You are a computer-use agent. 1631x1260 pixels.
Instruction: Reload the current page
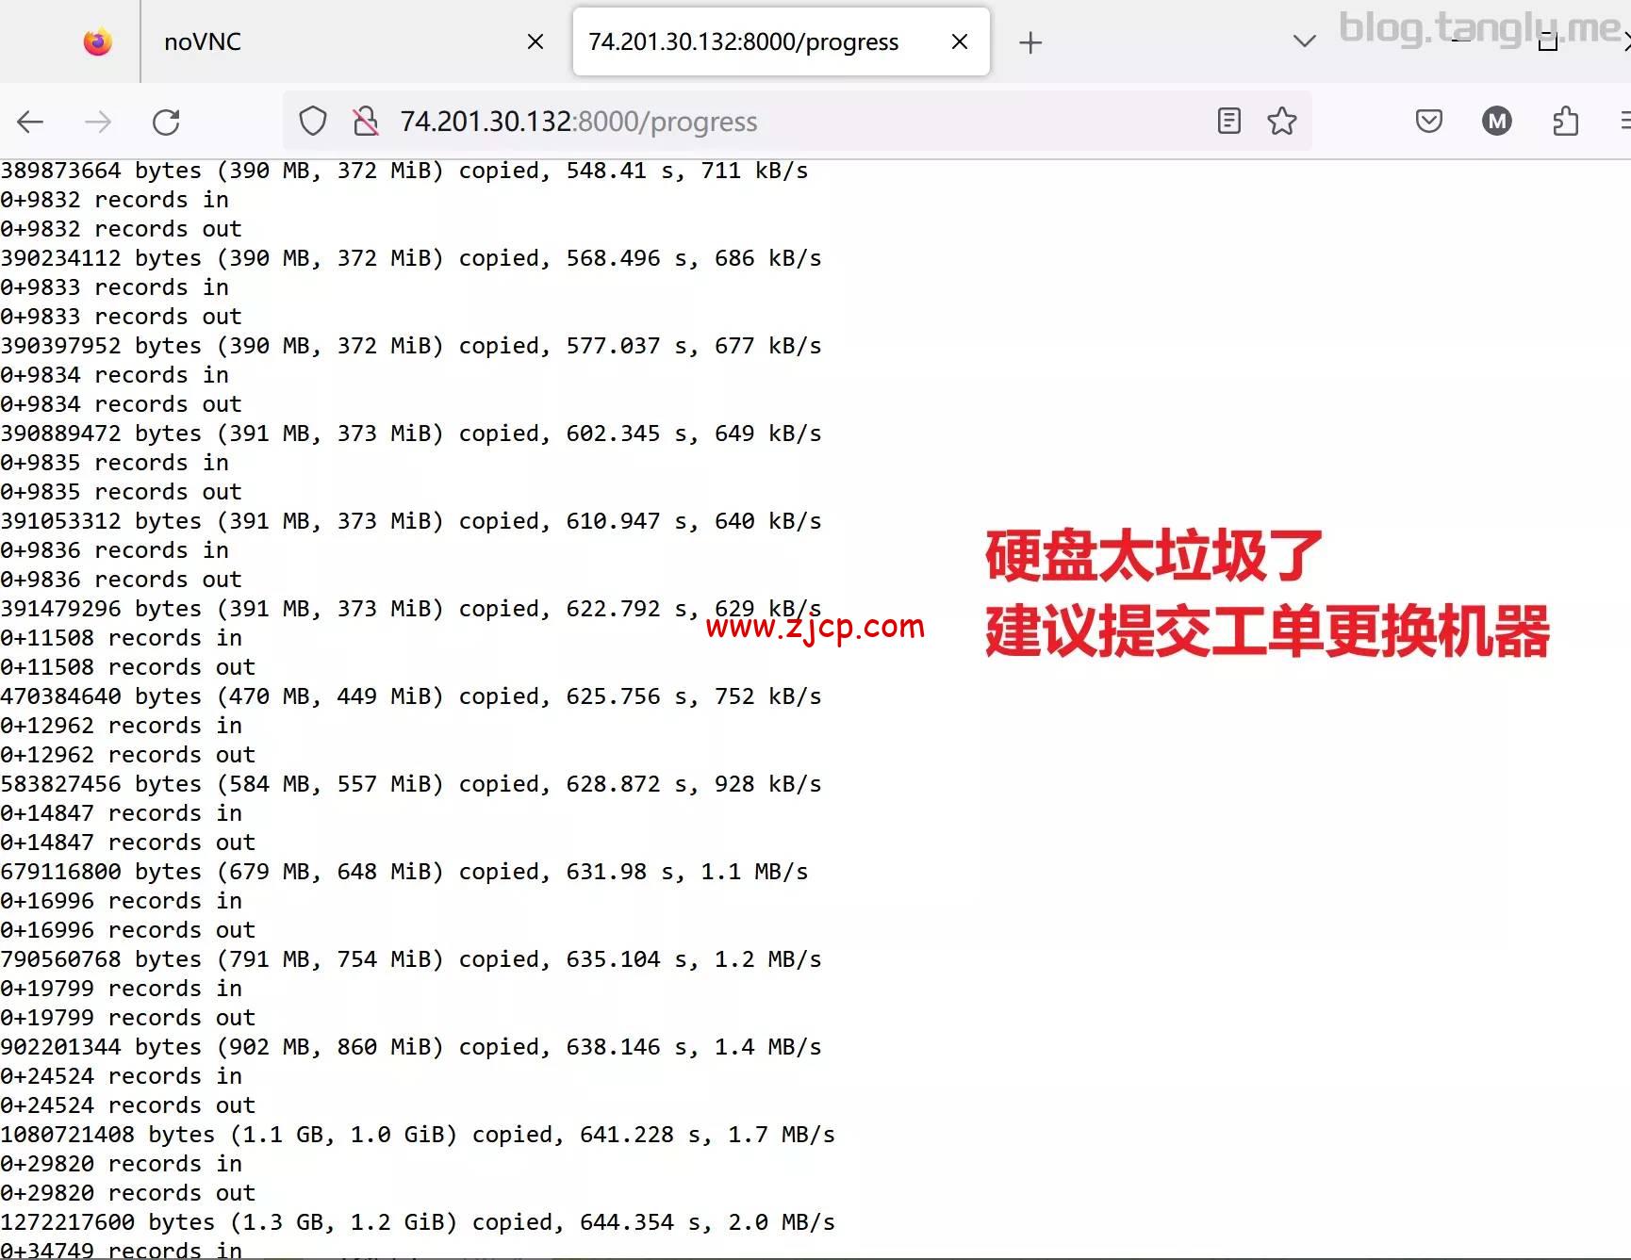pyautogui.click(x=166, y=122)
